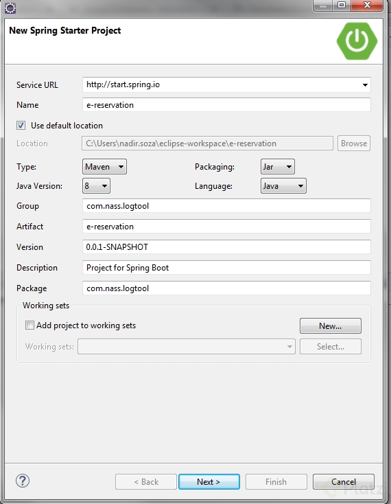Click the Browse location button
This screenshot has width=391, height=504.
[x=354, y=144]
